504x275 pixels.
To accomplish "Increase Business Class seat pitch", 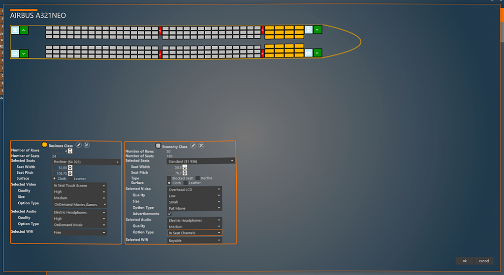I will (70, 172).
